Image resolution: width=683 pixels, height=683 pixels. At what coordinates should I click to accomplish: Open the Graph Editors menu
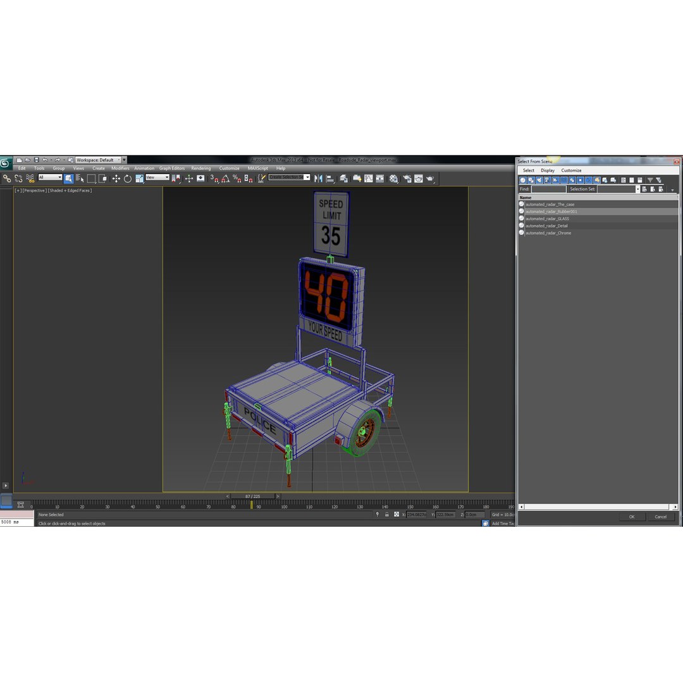[171, 168]
